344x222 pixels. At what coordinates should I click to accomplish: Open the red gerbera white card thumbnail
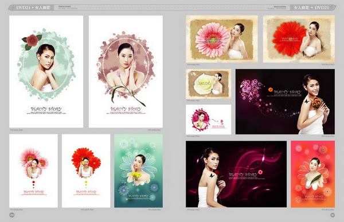pos(86,171)
